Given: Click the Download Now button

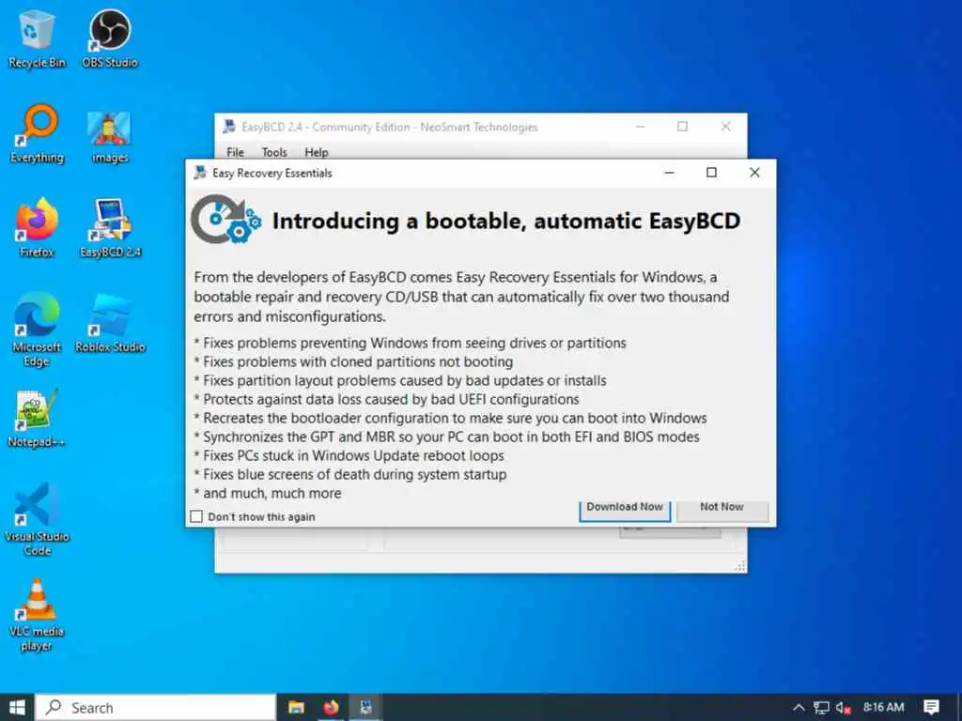Looking at the screenshot, I should point(625,510).
